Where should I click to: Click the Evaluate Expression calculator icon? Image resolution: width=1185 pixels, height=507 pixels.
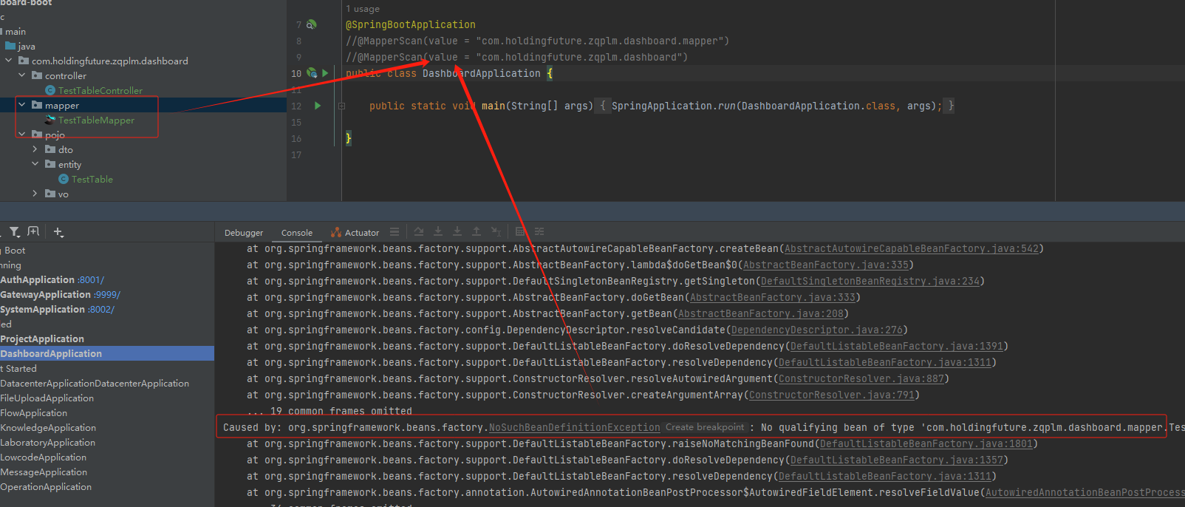coord(520,231)
